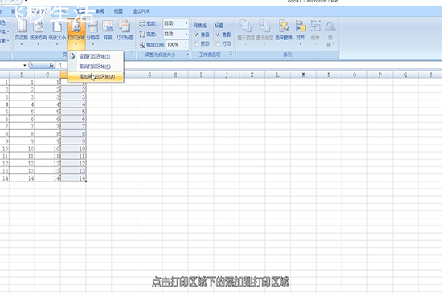Increase 缩放比例 scale with spinner arrow
This screenshot has width=442, height=293.
click(186, 43)
